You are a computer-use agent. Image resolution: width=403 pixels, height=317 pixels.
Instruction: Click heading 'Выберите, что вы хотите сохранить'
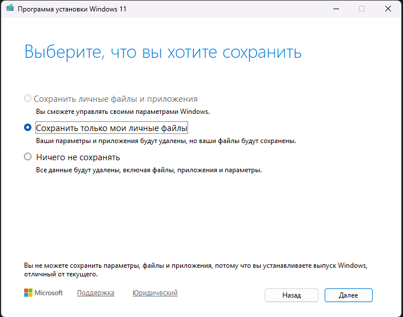[163, 53]
